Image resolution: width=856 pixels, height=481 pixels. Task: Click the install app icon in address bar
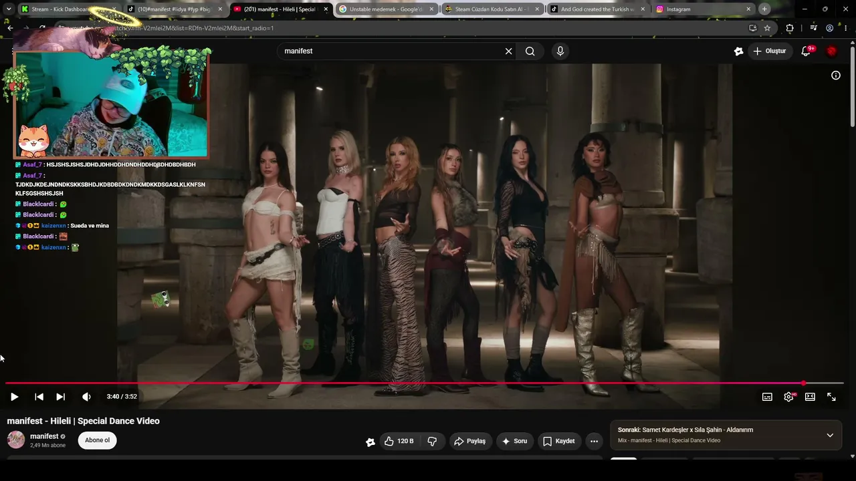(x=752, y=28)
